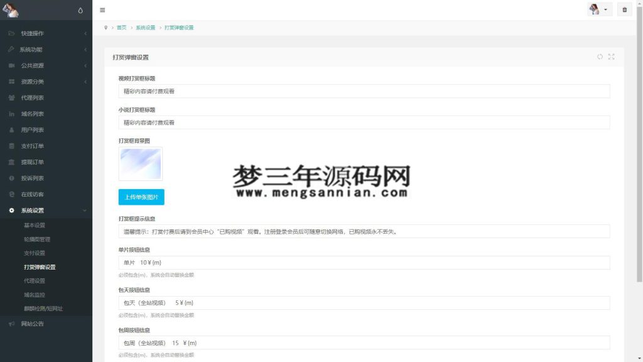Click the refresh icon on the 打赏弹窗设置 panel
The height and width of the screenshot is (362, 643).
point(600,57)
